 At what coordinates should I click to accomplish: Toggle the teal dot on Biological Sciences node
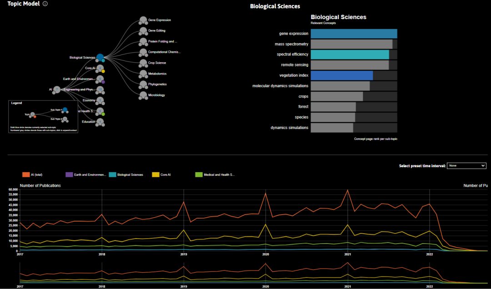tap(103, 60)
